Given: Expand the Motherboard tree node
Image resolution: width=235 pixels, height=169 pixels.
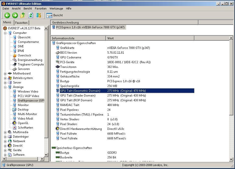Looking at the screenshot, I should [x=5, y=73].
